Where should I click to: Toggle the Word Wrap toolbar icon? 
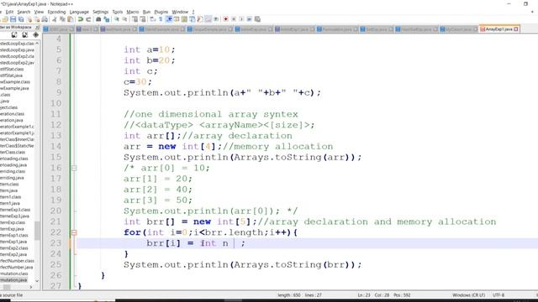pos(153,19)
